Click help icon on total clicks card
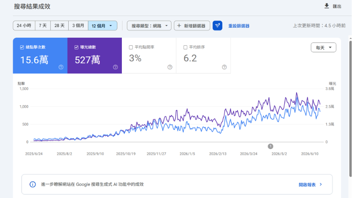352x198 pixels. tap(61, 67)
